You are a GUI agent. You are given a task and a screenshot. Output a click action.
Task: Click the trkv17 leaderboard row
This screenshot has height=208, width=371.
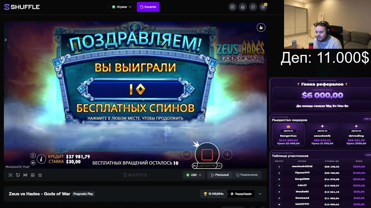pyautogui.click(x=321, y=185)
